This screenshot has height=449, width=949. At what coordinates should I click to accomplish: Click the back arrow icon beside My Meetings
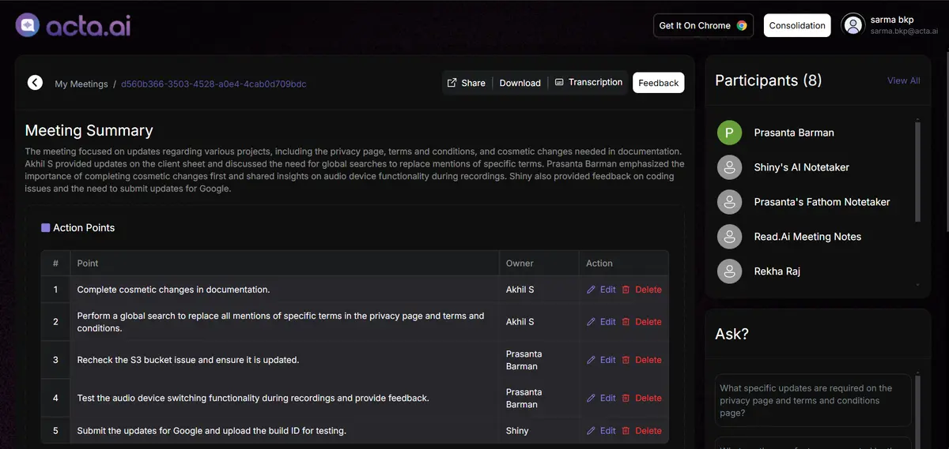point(35,83)
